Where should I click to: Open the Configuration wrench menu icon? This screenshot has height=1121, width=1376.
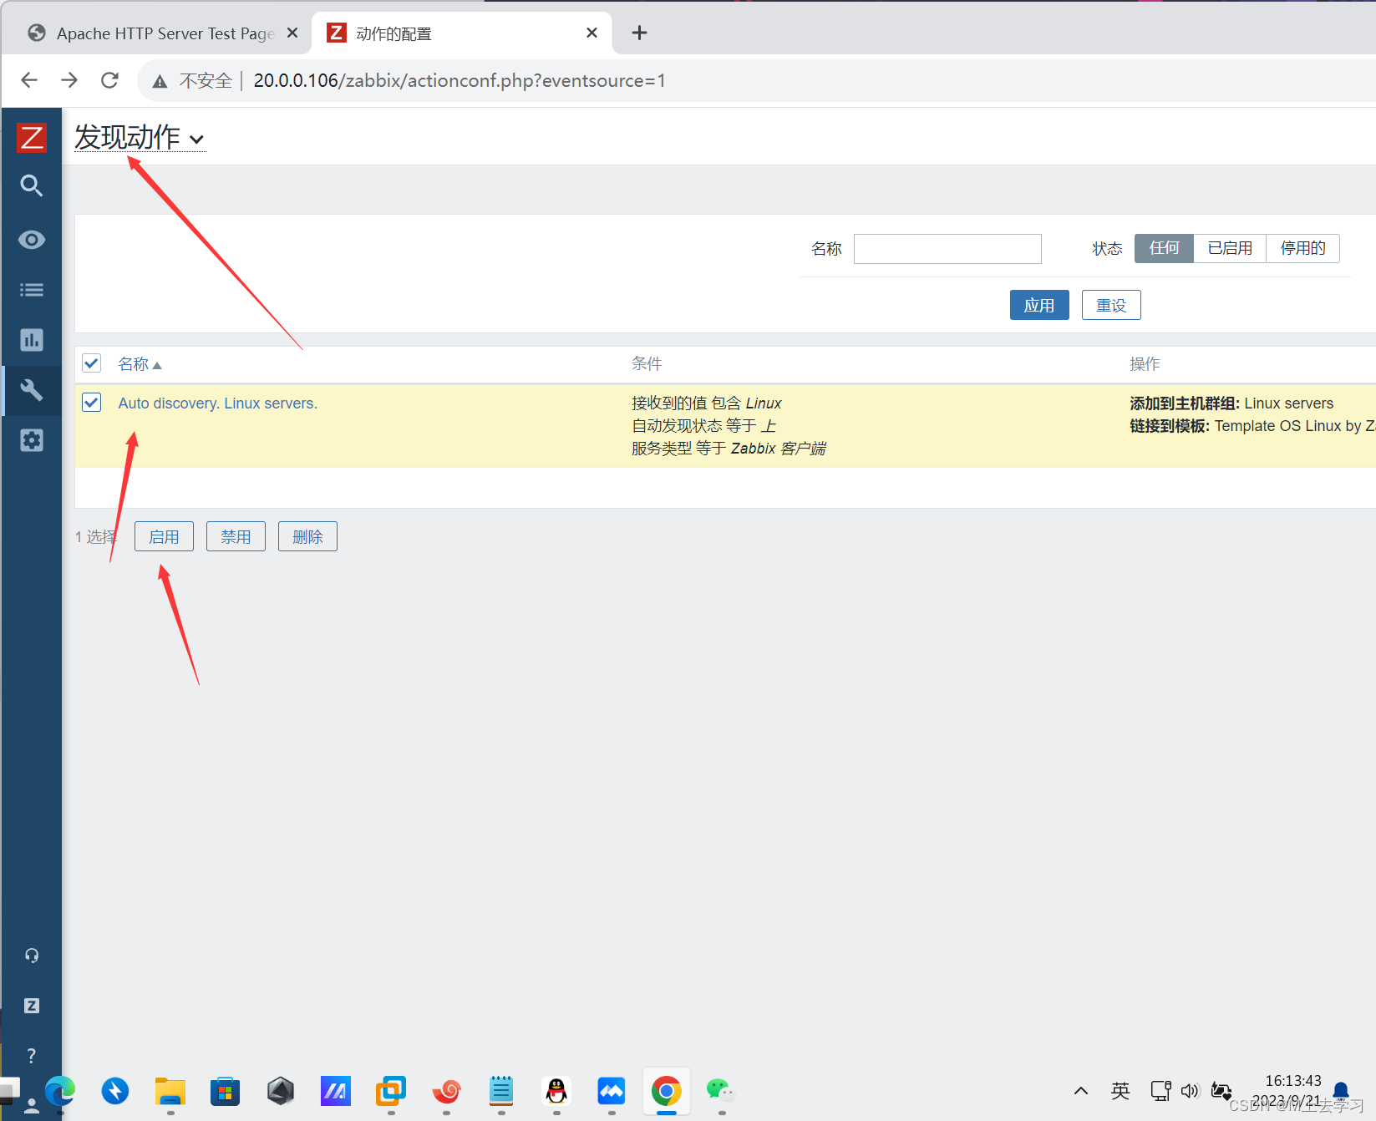click(32, 390)
